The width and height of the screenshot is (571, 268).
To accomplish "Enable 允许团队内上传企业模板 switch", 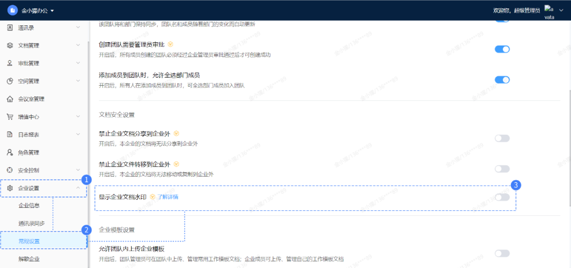I will pyautogui.click(x=502, y=253).
